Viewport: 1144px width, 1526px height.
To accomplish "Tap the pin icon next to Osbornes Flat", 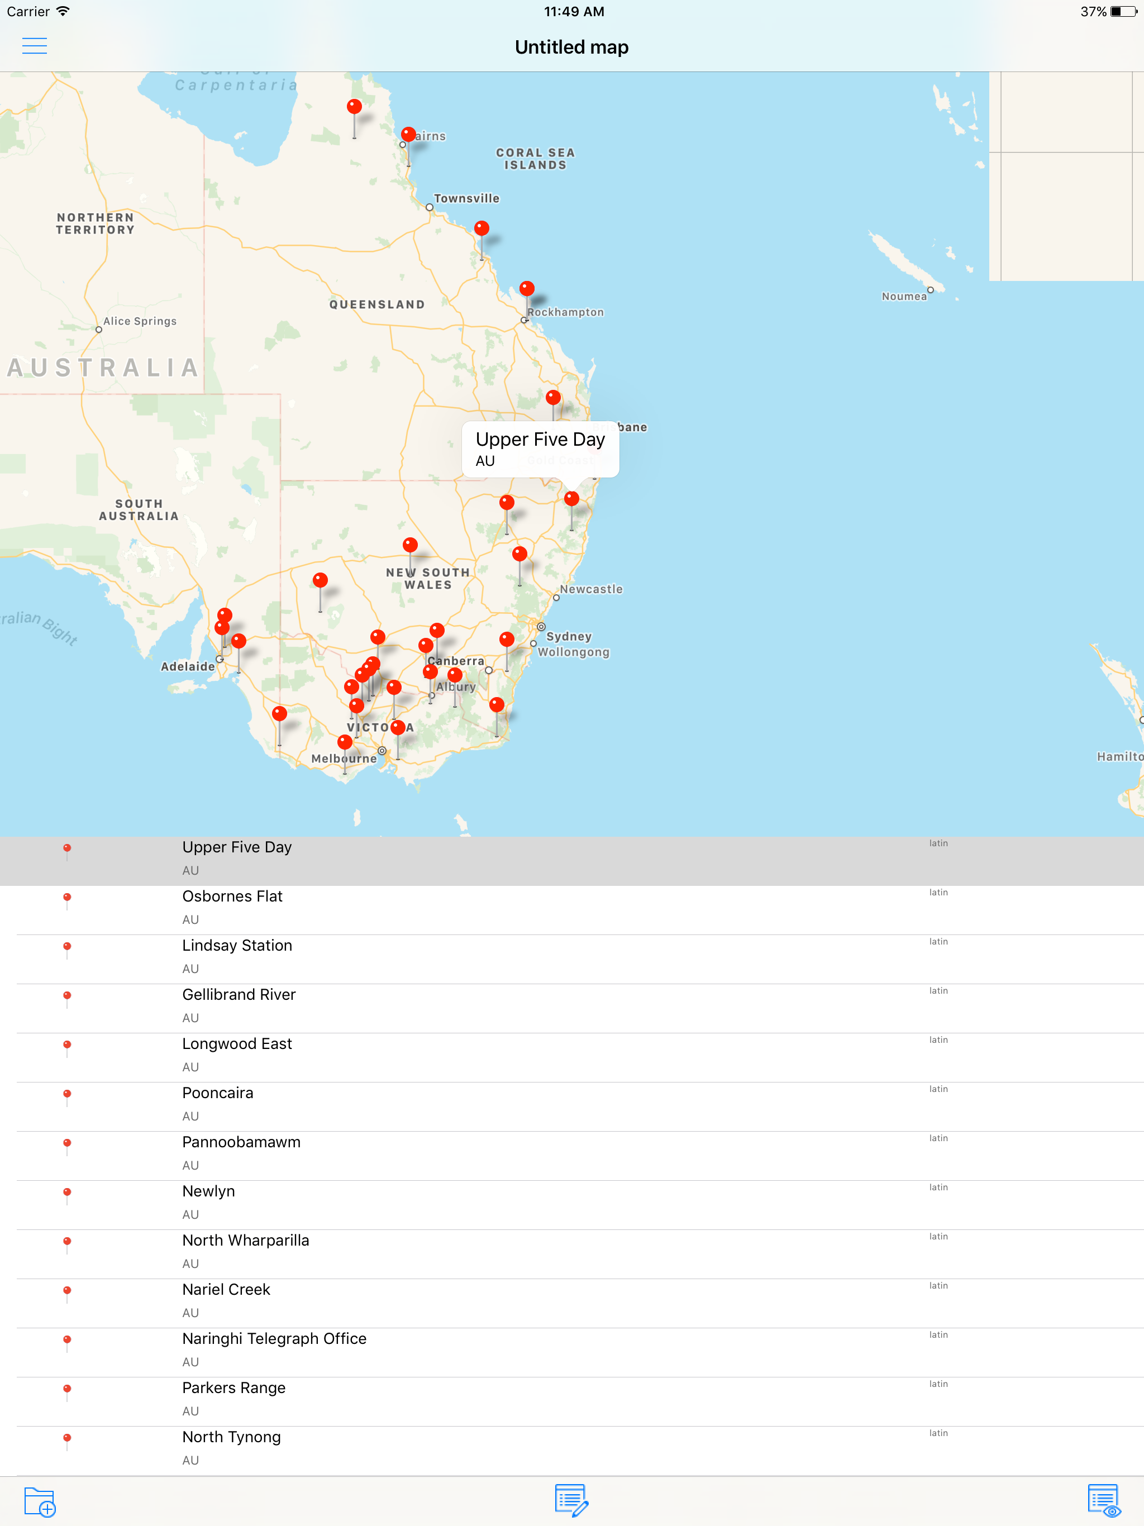I will (67, 898).
